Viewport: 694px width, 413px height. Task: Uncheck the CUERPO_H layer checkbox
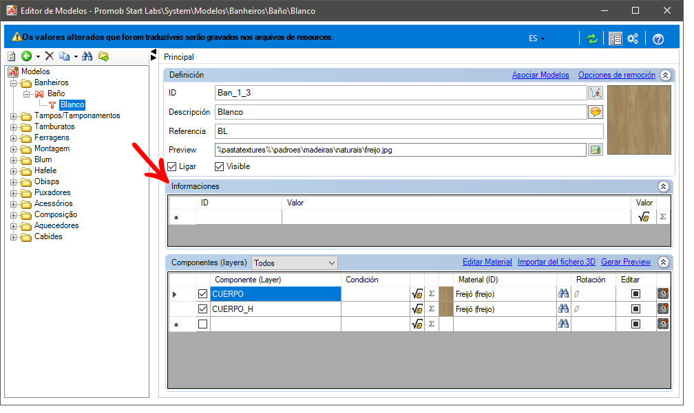point(202,309)
